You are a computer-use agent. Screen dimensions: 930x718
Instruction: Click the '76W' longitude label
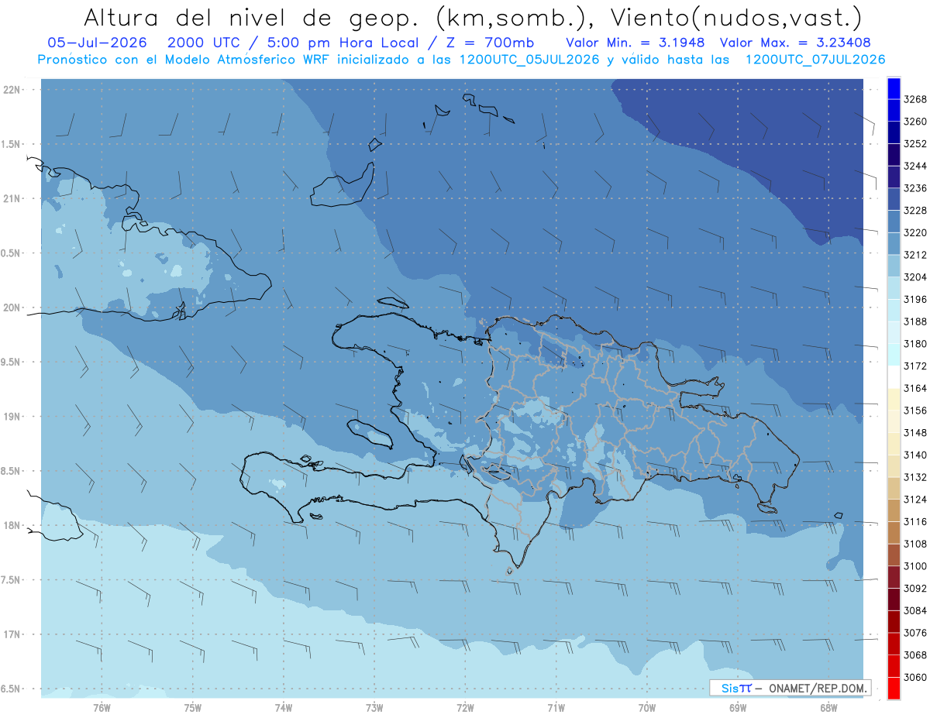pyautogui.click(x=102, y=707)
